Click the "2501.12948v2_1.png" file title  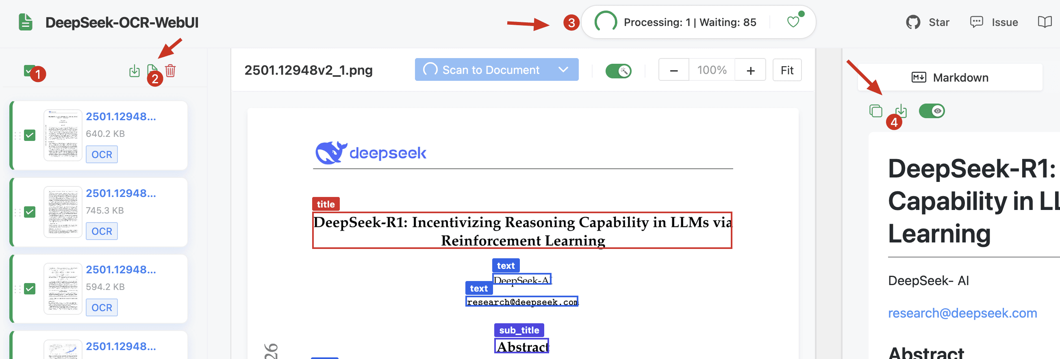pyautogui.click(x=308, y=70)
